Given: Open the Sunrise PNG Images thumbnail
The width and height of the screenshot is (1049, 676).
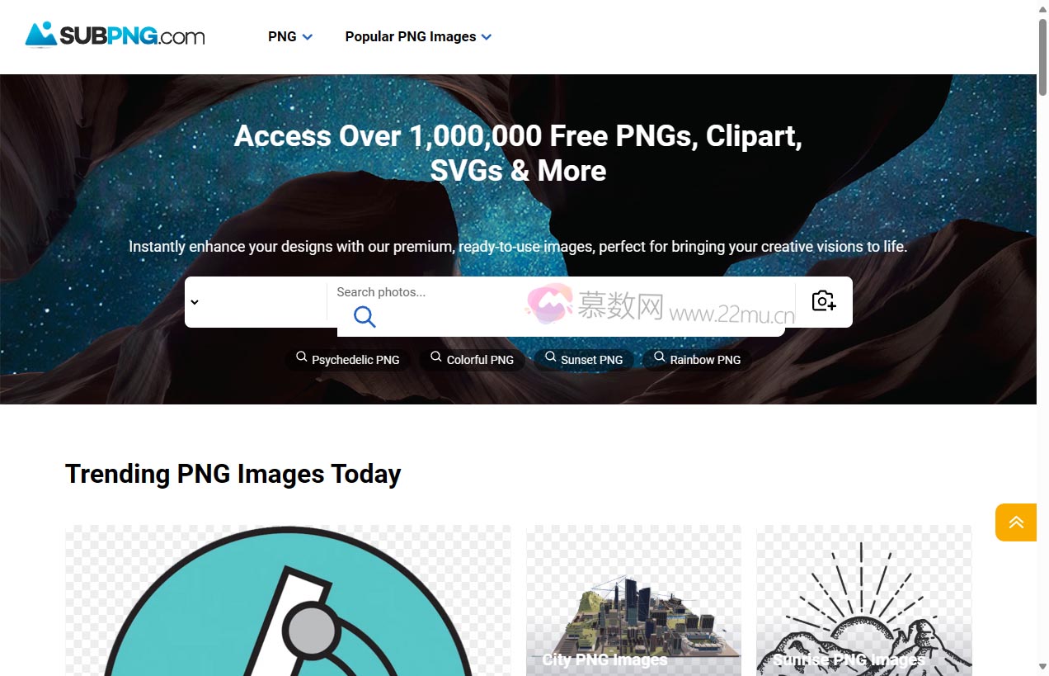Looking at the screenshot, I should [863, 600].
